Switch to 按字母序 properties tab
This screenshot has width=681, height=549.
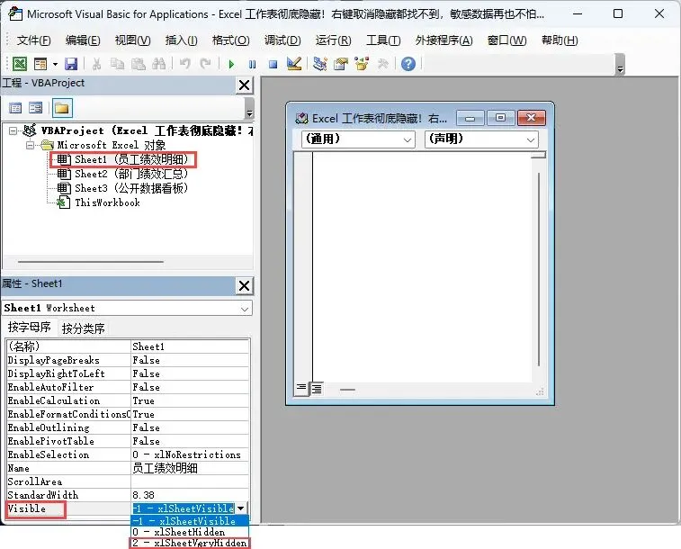click(x=29, y=327)
